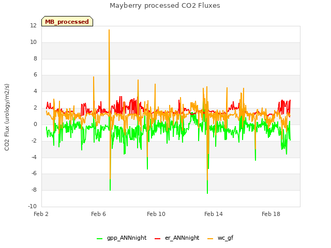Viewport: 331px width, 248px height.
Task: Click the Feb 14 x-axis label
Action: (x=214, y=214)
